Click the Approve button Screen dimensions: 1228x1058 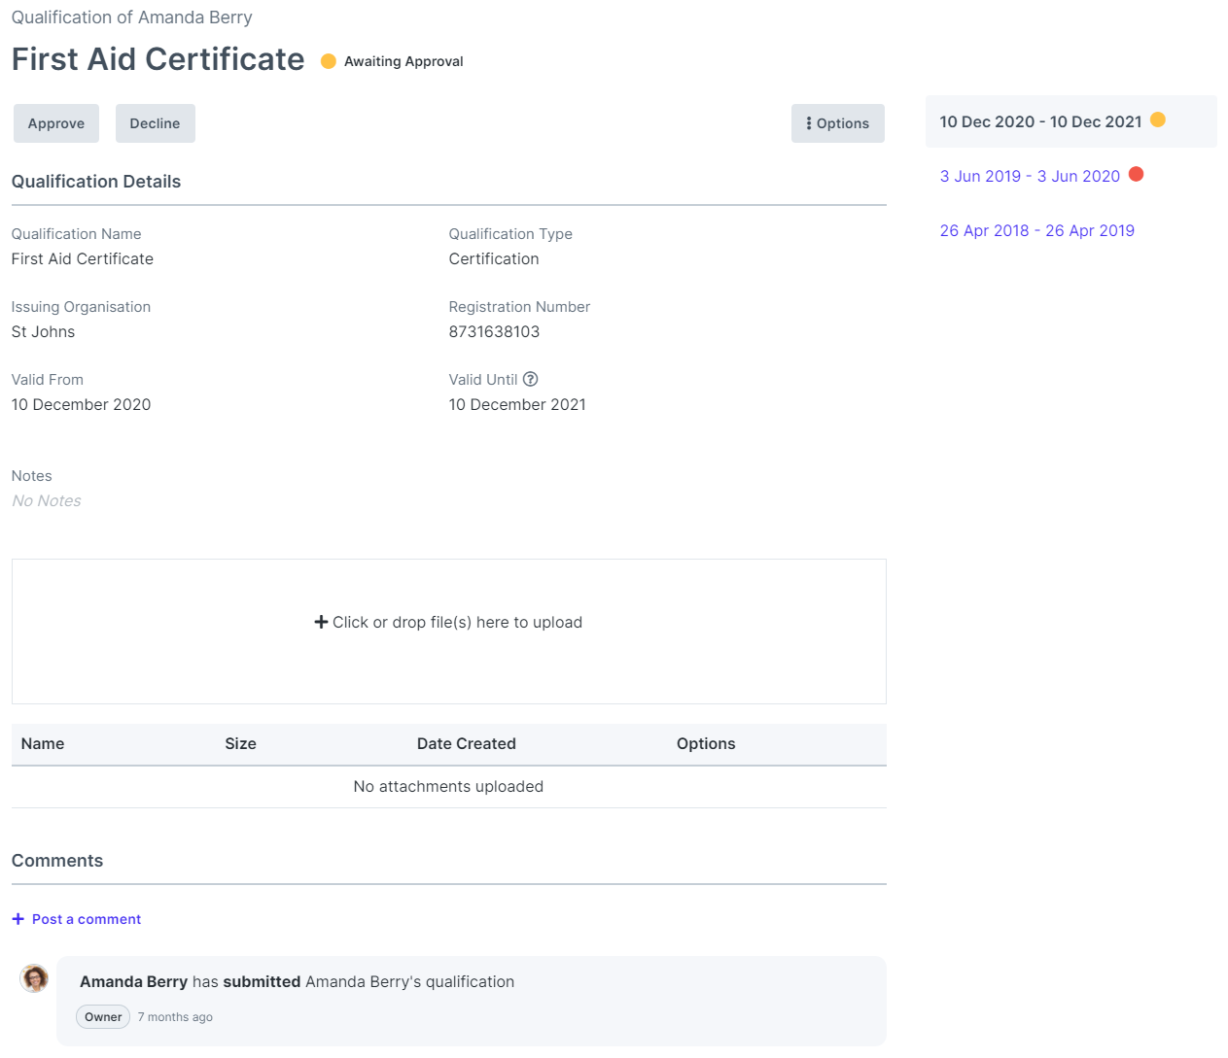tap(56, 123)
